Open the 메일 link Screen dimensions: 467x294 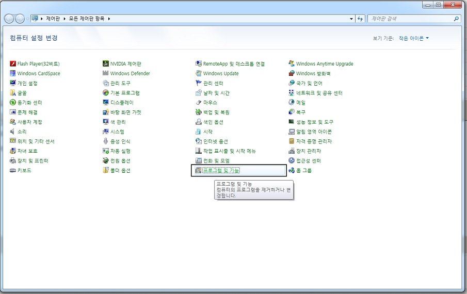301,102
